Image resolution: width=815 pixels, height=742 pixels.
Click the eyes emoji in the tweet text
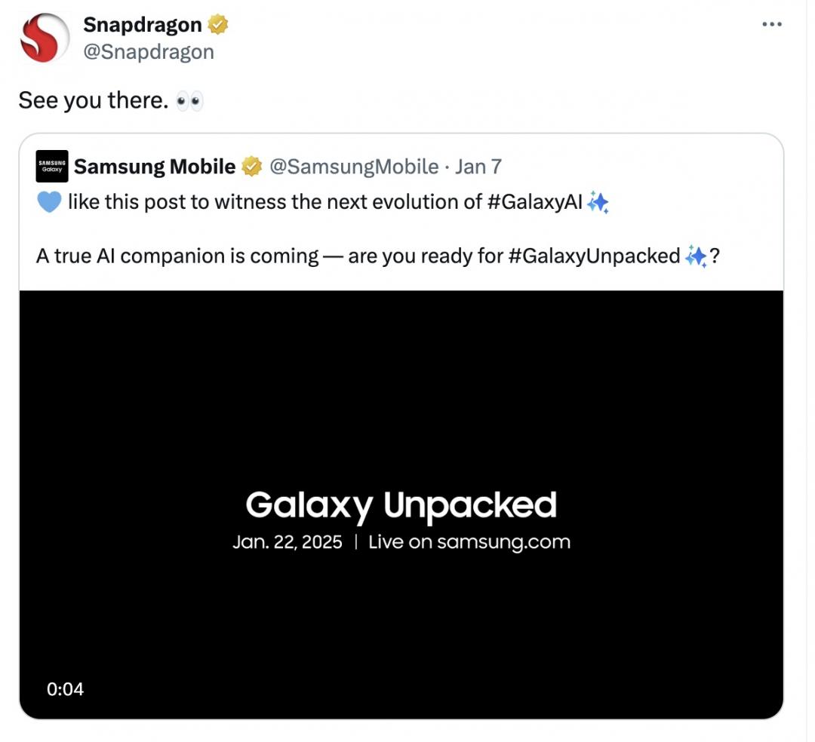[x=189, y=100]
